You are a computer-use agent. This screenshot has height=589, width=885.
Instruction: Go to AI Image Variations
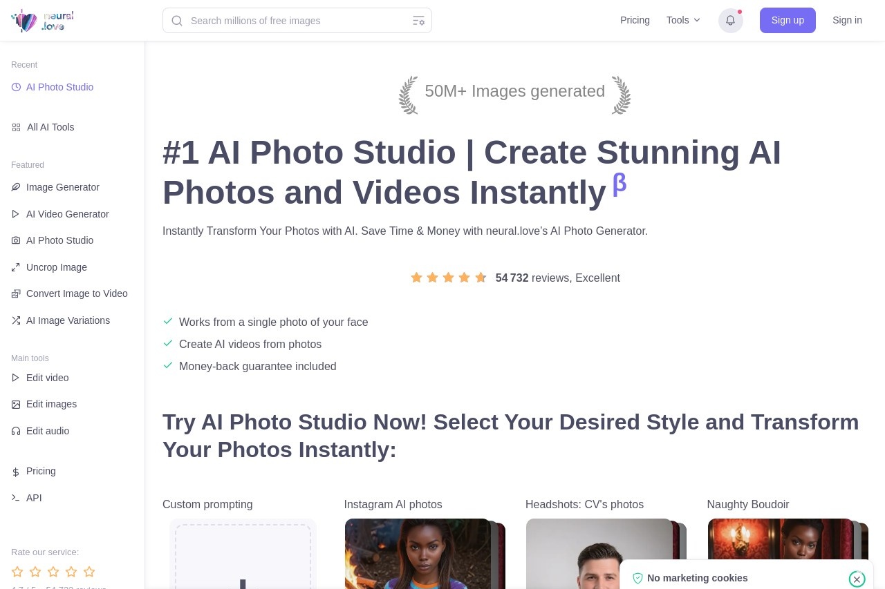[x=68, y=320]
